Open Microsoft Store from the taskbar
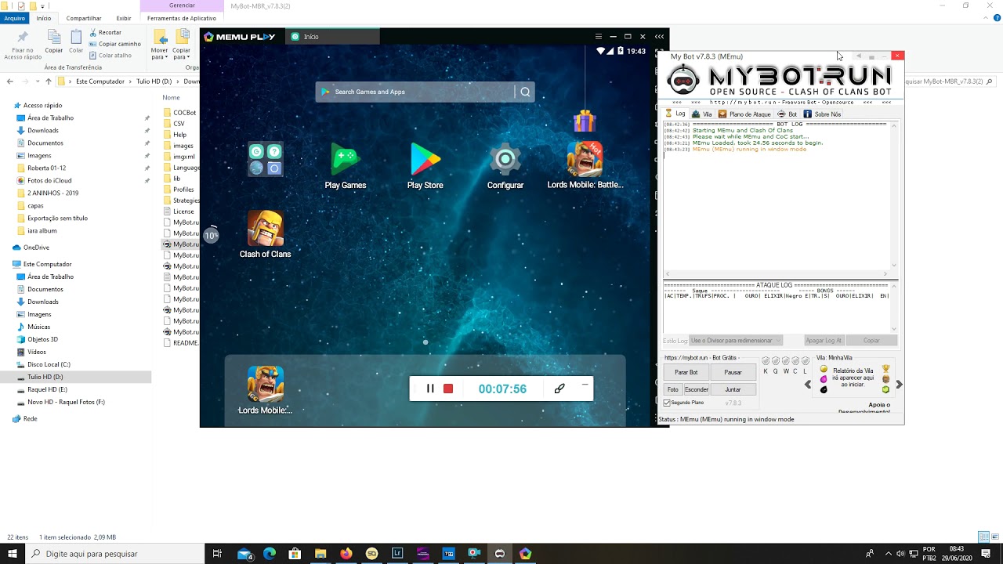This screenshot has height=564, width=1003. pyautogui.click(x=295, y=553)
